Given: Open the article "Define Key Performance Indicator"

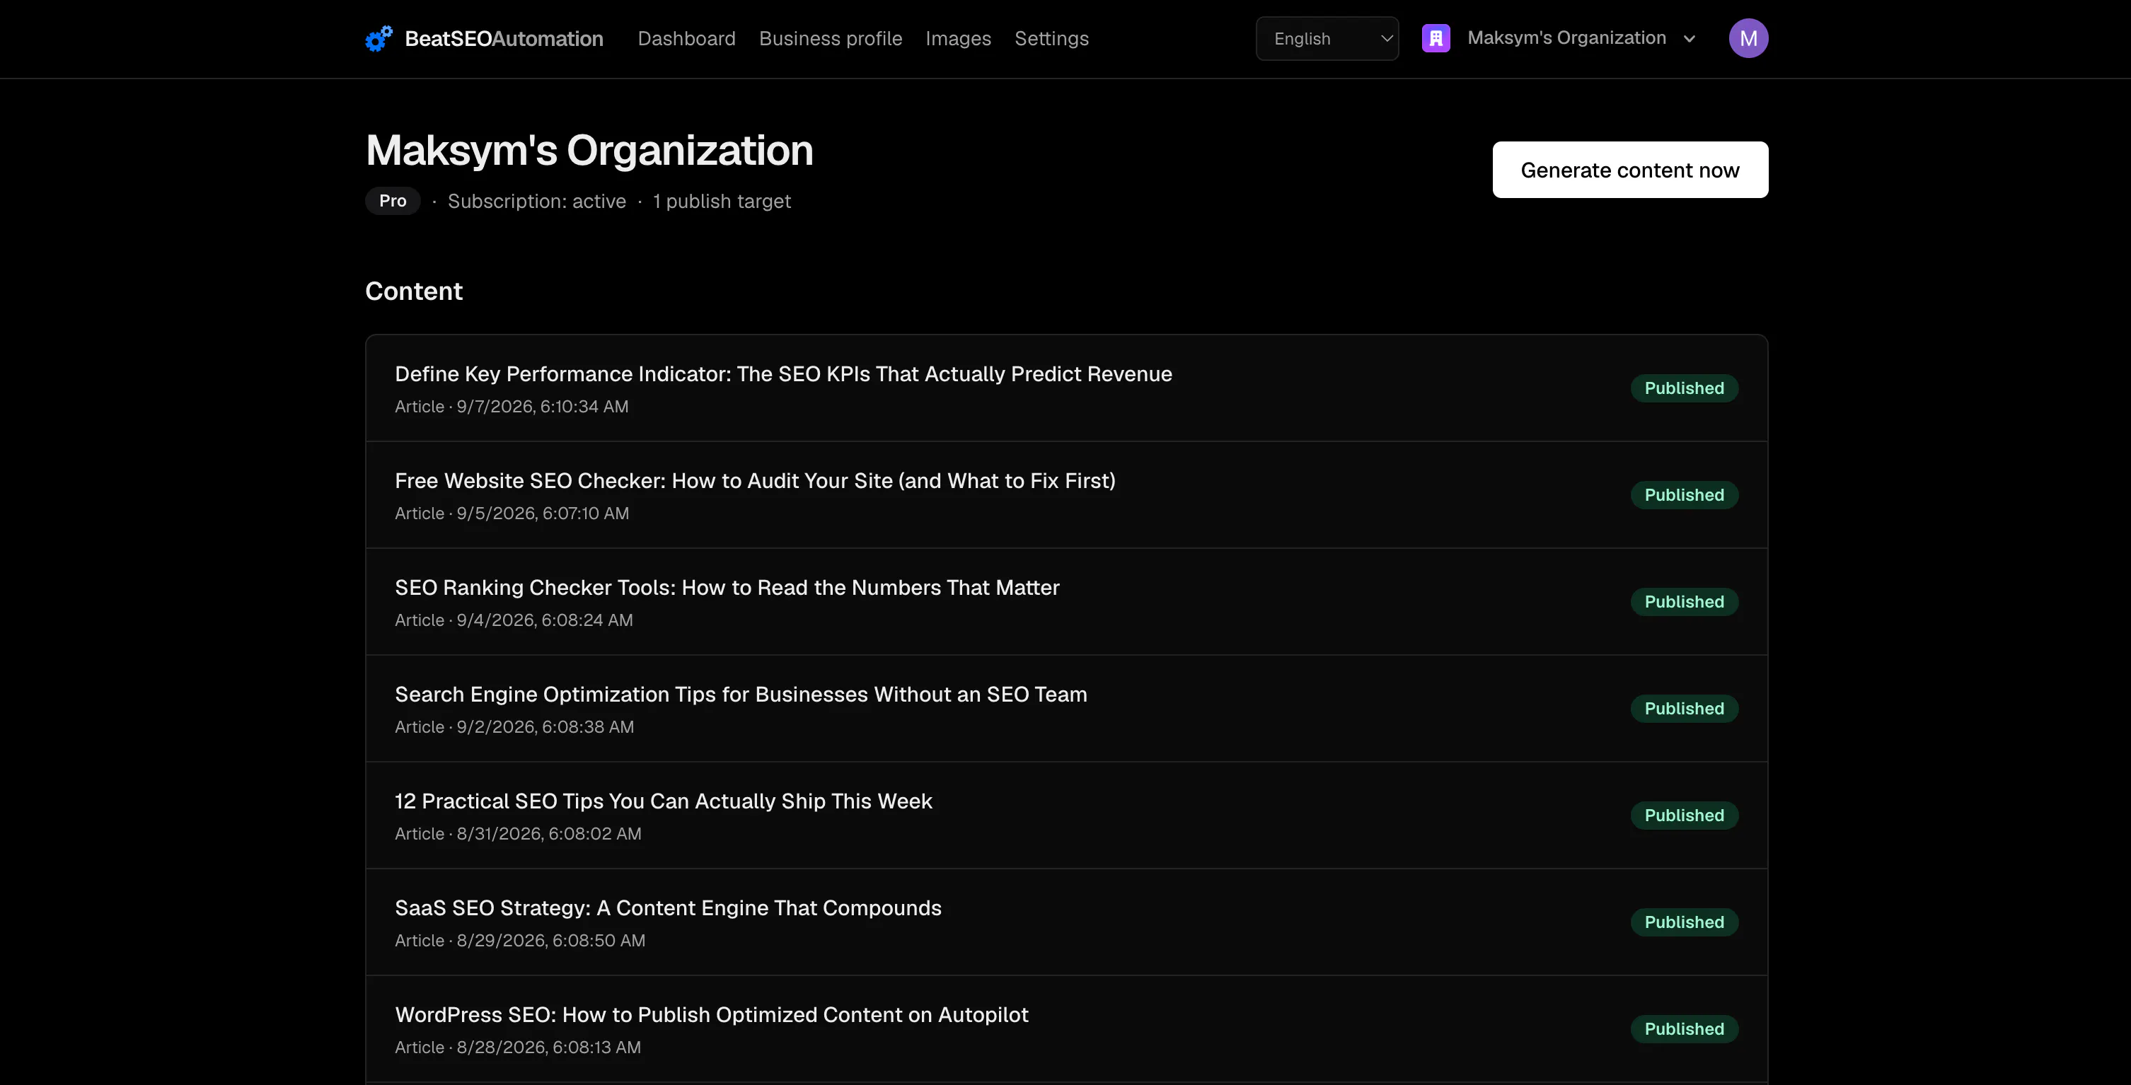Looking at the screenshot, I should coord(782,373).
